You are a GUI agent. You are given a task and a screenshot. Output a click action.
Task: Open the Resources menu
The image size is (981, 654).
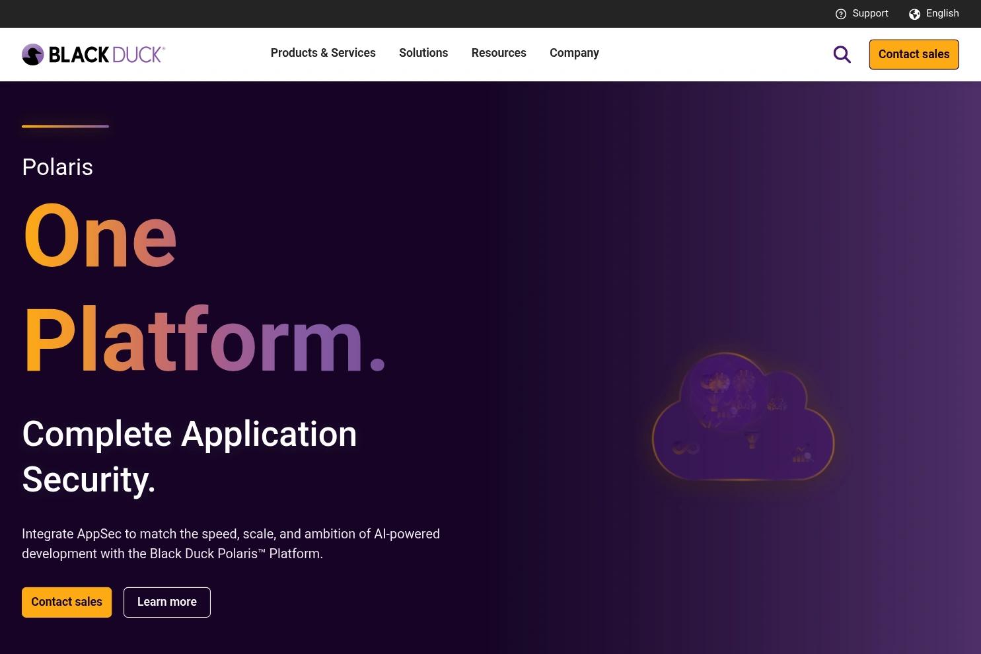click(499, 53)
